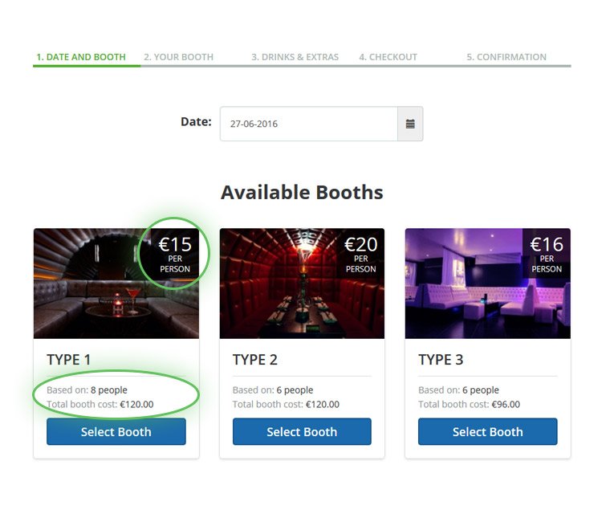Click the Type 3 purple lounge photo
This screenshot has width=610, height=514.
point(488,284)
